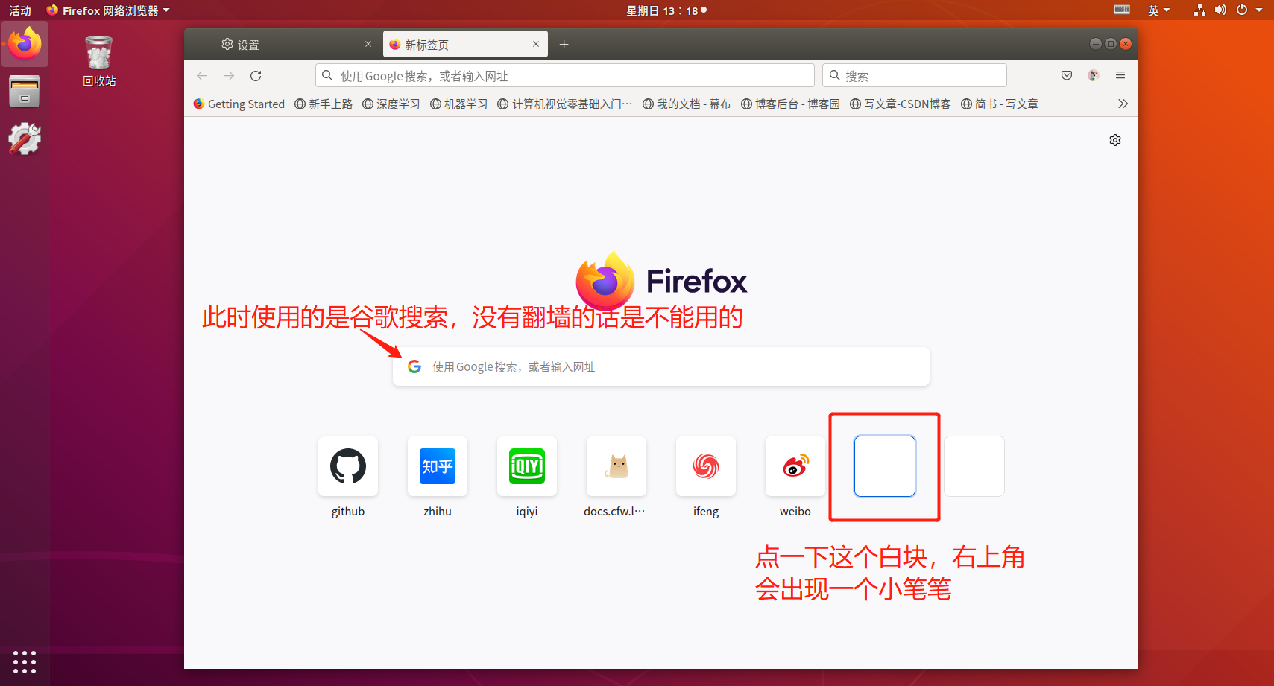Screen dimensions: 1274x686
Task: Select the highlighted empty shortcut tile
Action: coord(885,466)
